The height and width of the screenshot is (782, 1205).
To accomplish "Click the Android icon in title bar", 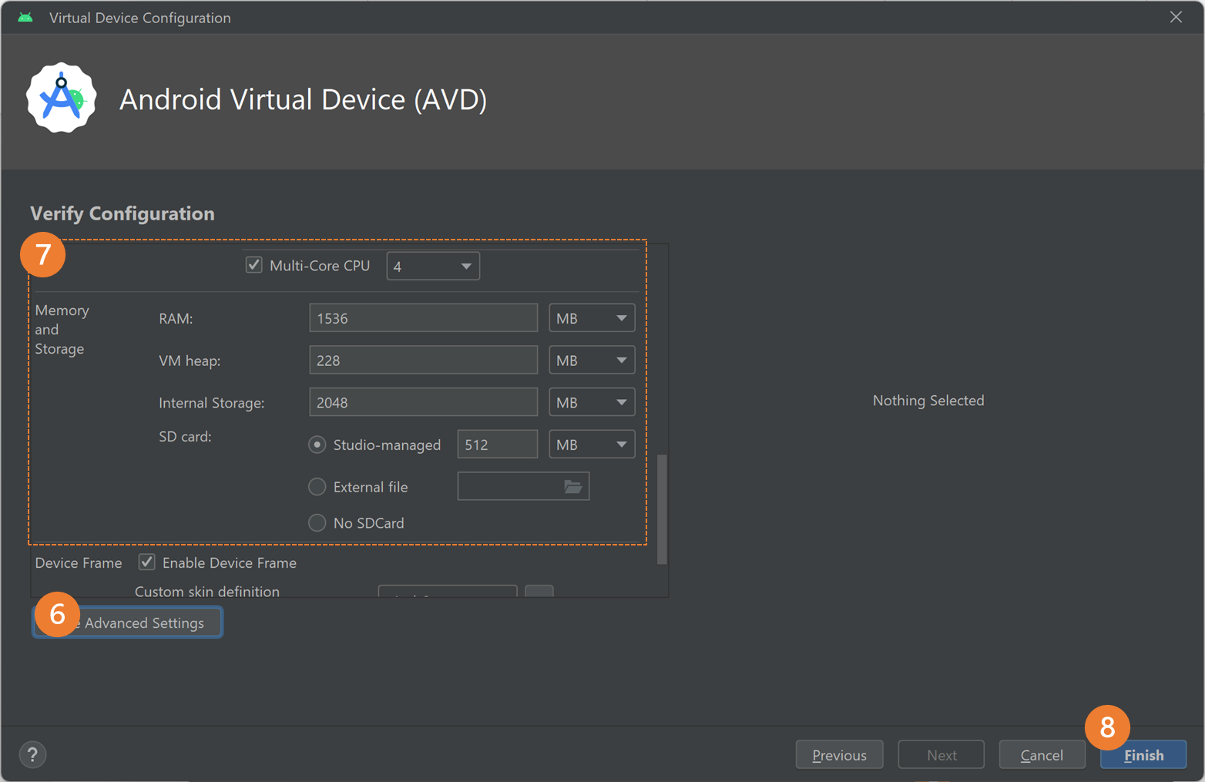I will click(25, 17).
